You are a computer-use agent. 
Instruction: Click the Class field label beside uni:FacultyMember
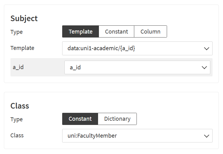[17, 135]
